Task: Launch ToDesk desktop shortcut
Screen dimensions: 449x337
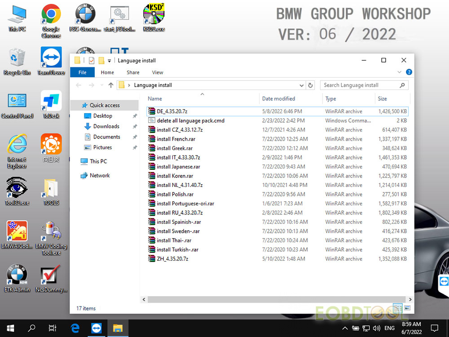Action: pyautogui.click(x=51, y=105)
